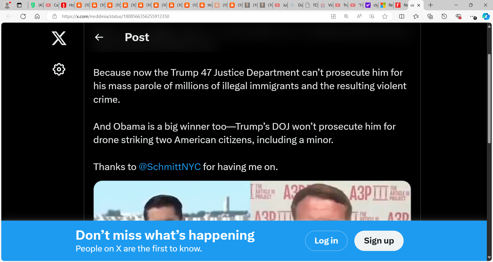Click the Log in button

[326, 241]
